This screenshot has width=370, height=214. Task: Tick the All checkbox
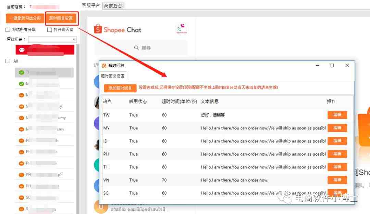pyautogui.click(x=8, y=61)
